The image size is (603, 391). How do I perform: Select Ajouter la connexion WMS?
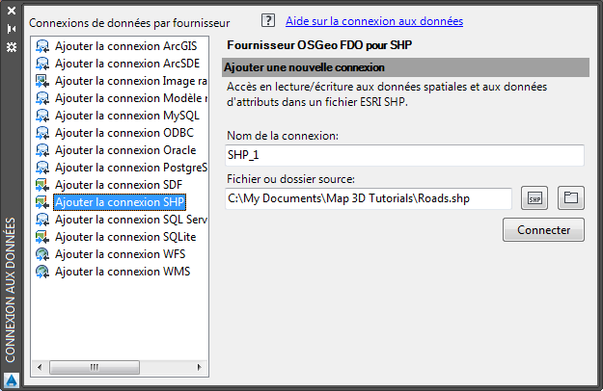(x=123, y=272)
